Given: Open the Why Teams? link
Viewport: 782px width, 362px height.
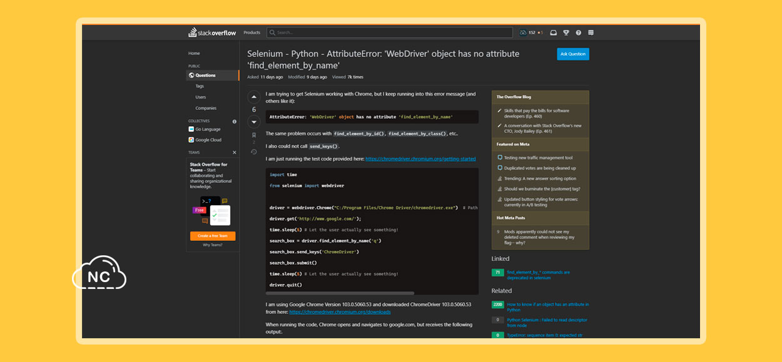Looking at the screenshot, I should click(x=213, y=245).
